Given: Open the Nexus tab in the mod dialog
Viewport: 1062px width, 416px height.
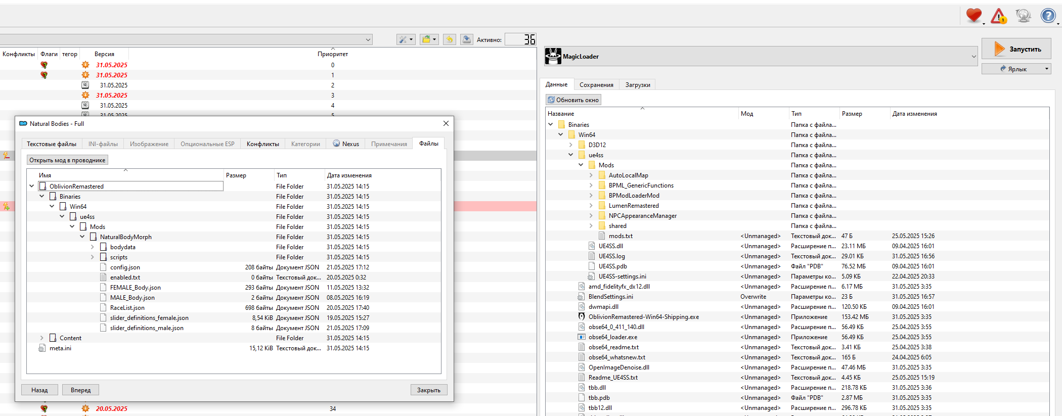Looking at the screenshot, I should pos(346,144).
